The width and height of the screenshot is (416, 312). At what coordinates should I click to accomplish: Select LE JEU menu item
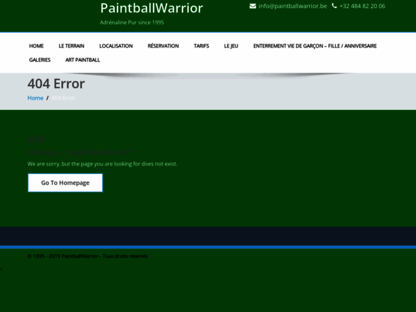tap(231, 46)
